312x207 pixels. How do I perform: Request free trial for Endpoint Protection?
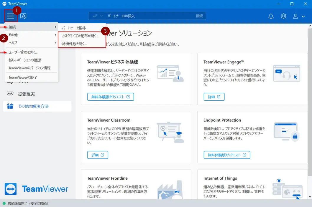tap(227, 155)
